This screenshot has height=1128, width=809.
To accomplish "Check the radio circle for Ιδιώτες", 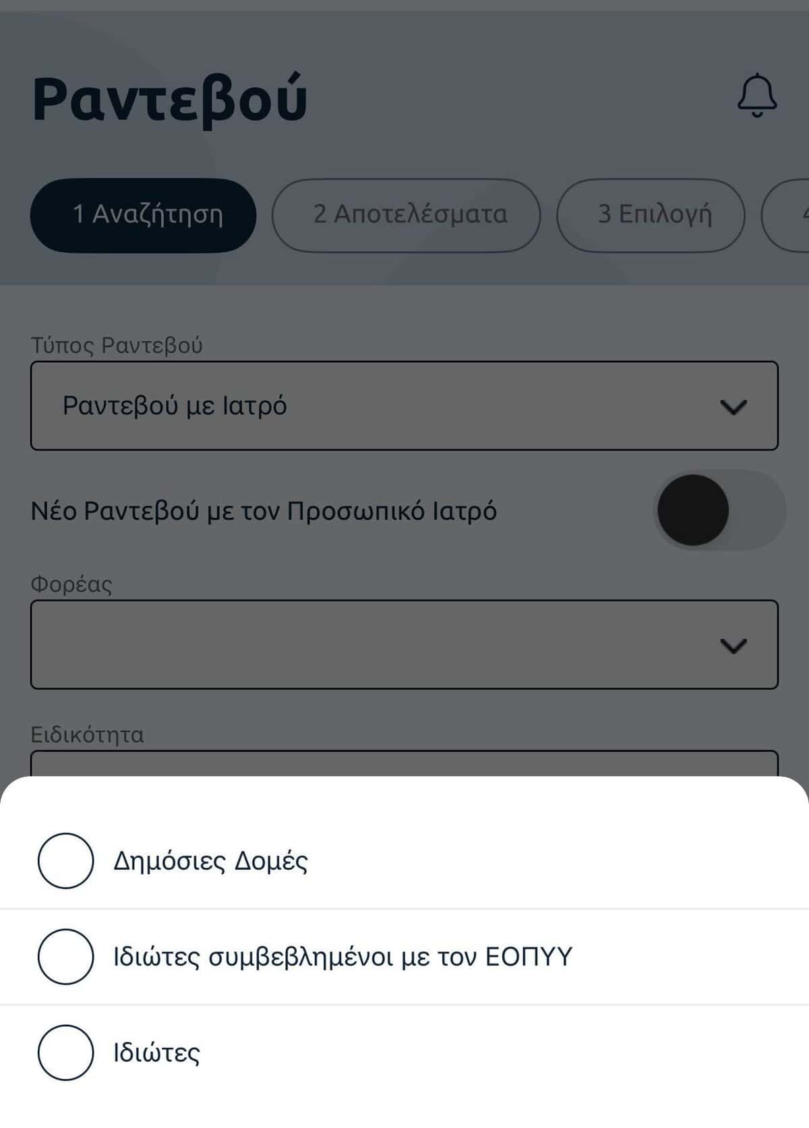I will (65, 1052).
